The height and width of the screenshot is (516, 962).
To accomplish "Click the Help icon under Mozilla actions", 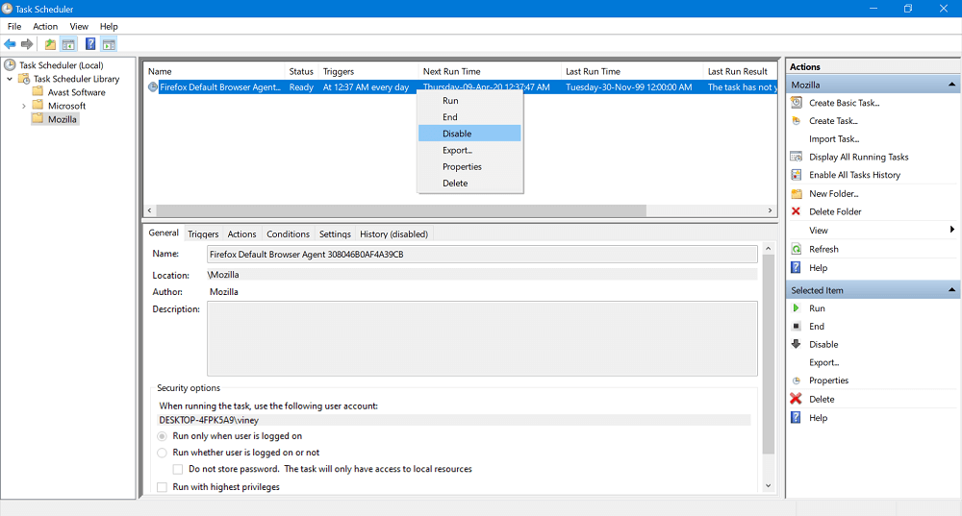I will tap(797, 268).
